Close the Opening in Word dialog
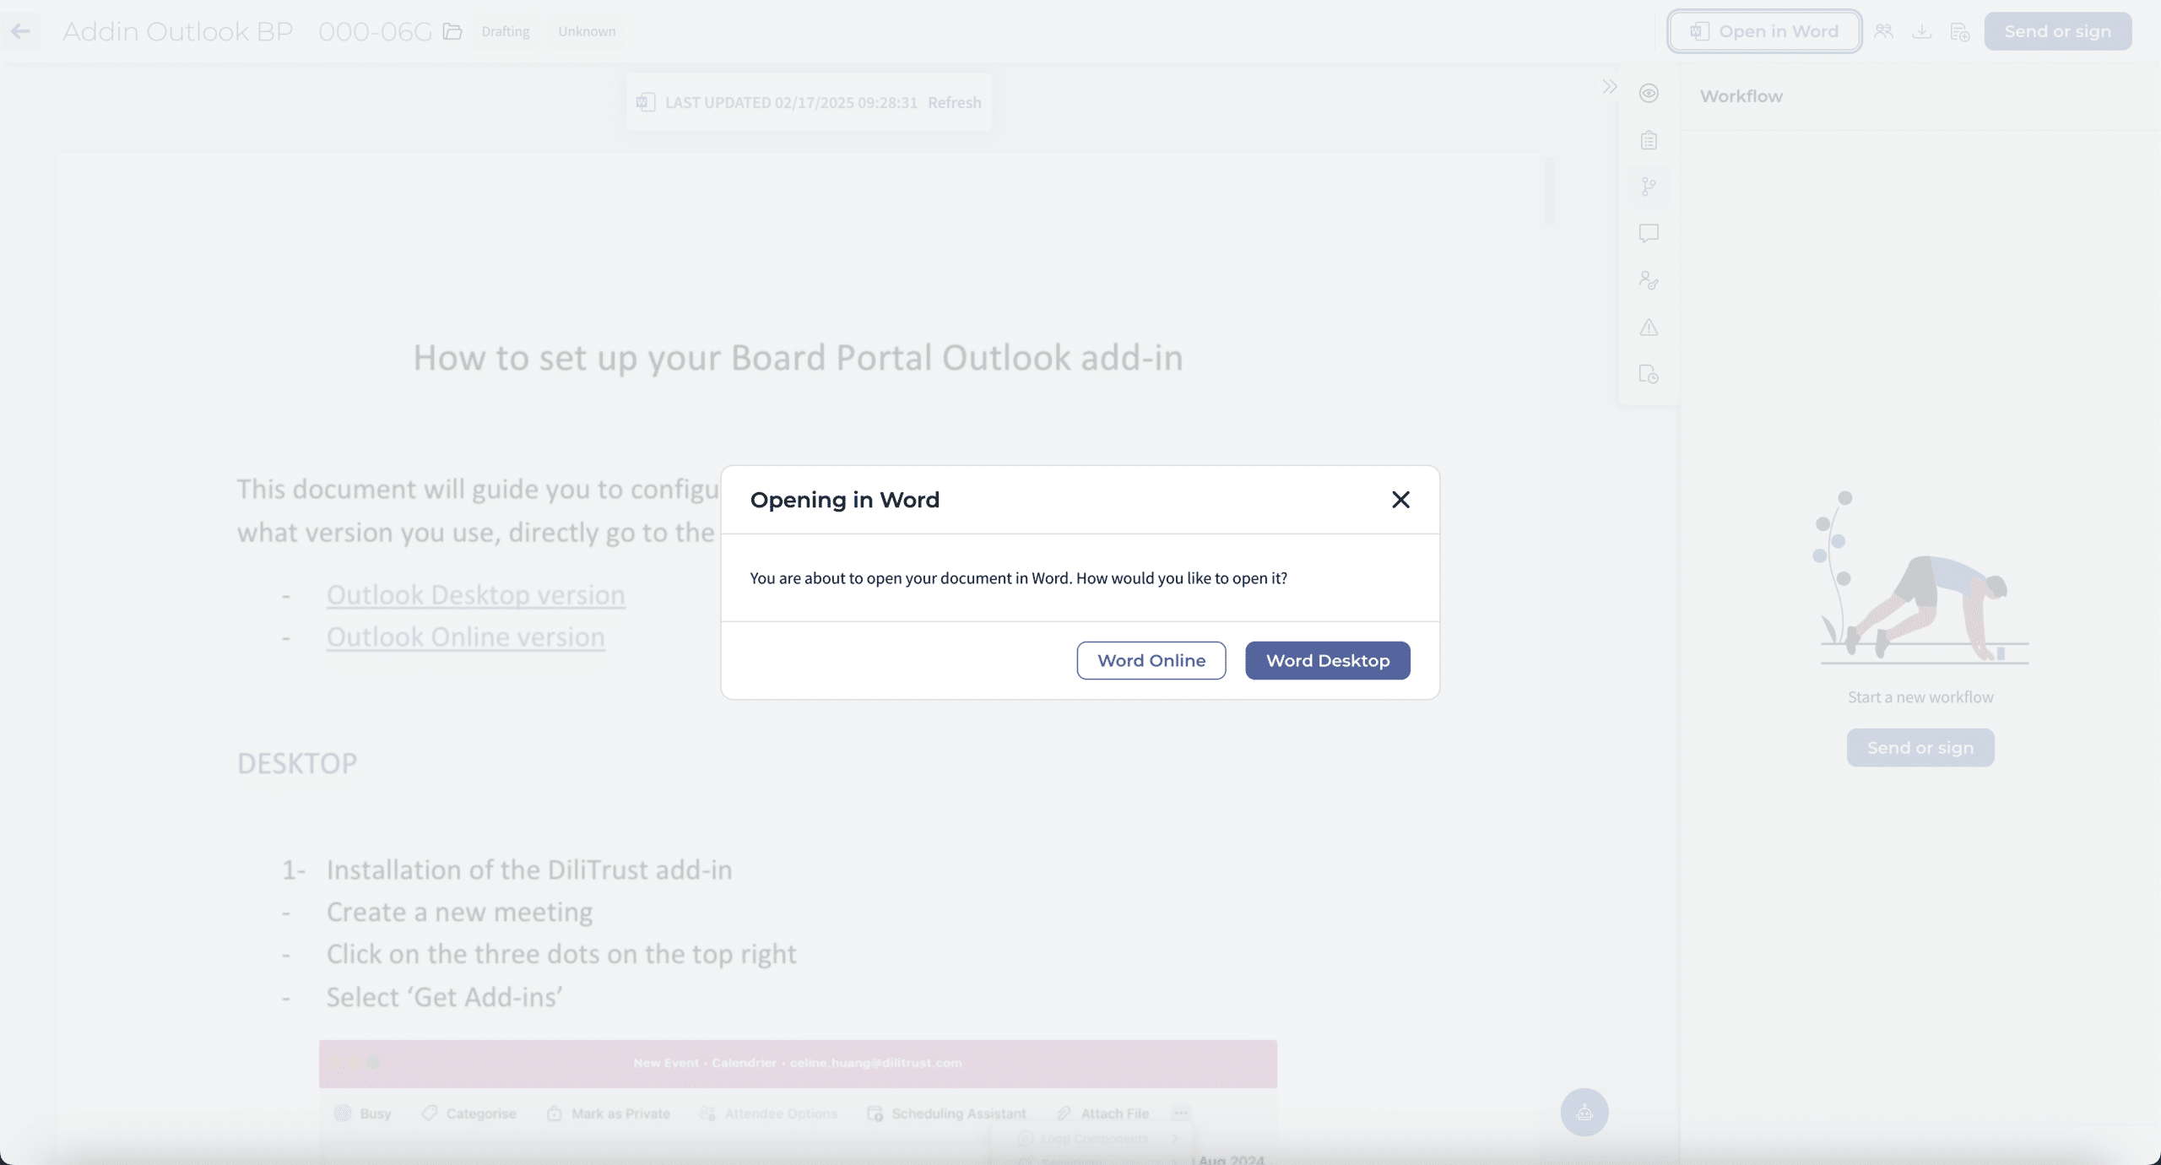Screen dimensions: 2161x1165 (1400, 500)
